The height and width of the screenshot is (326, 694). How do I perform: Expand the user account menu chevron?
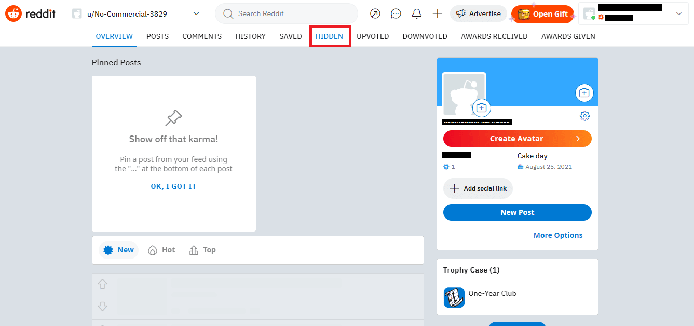678,14
